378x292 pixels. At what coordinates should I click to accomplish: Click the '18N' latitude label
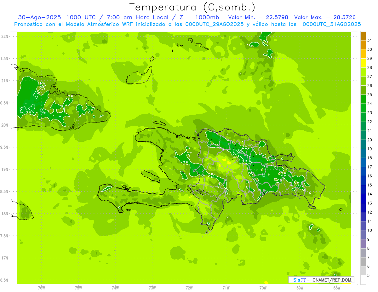4,214
